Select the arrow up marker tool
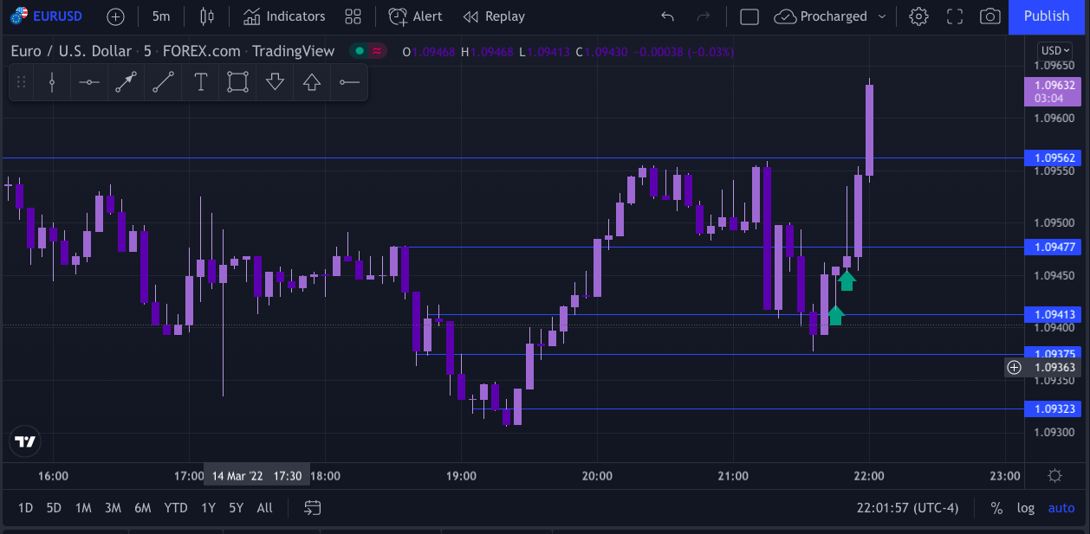1090x534 pixels. [312, 82]
